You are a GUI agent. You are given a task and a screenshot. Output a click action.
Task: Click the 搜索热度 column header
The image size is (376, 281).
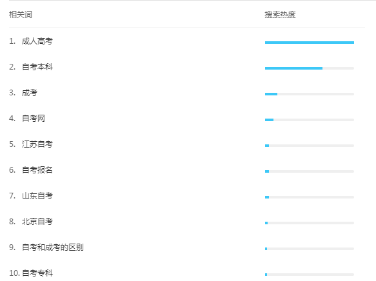click(x=280, y=15)
